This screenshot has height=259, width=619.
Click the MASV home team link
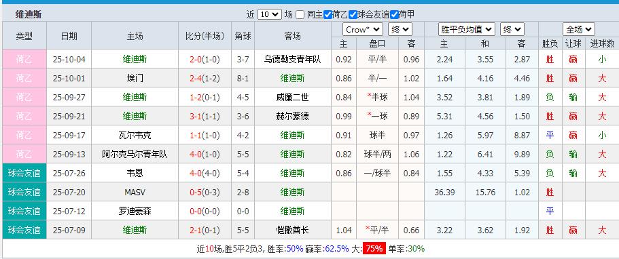pyautogui.click(x=135, y=192)
